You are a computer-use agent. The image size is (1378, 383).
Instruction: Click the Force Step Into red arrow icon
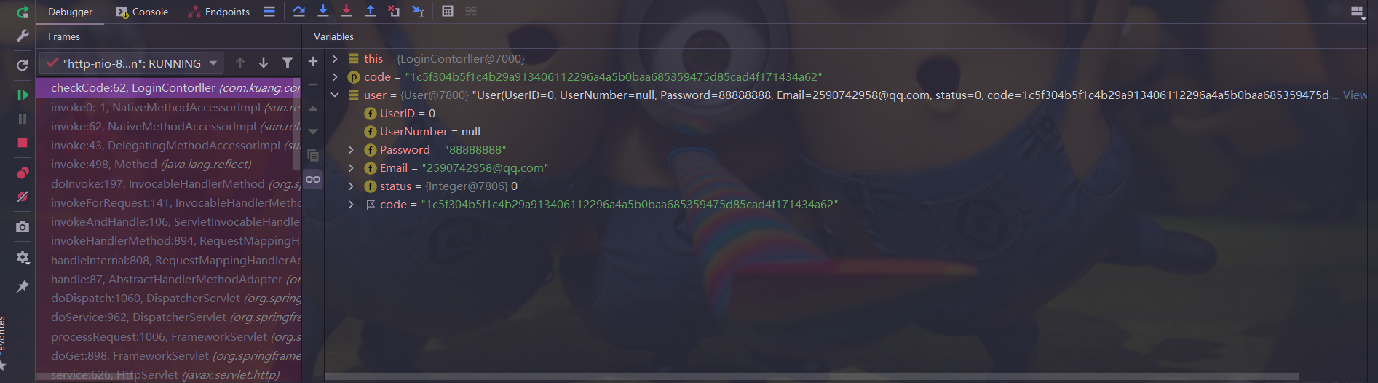347,11
